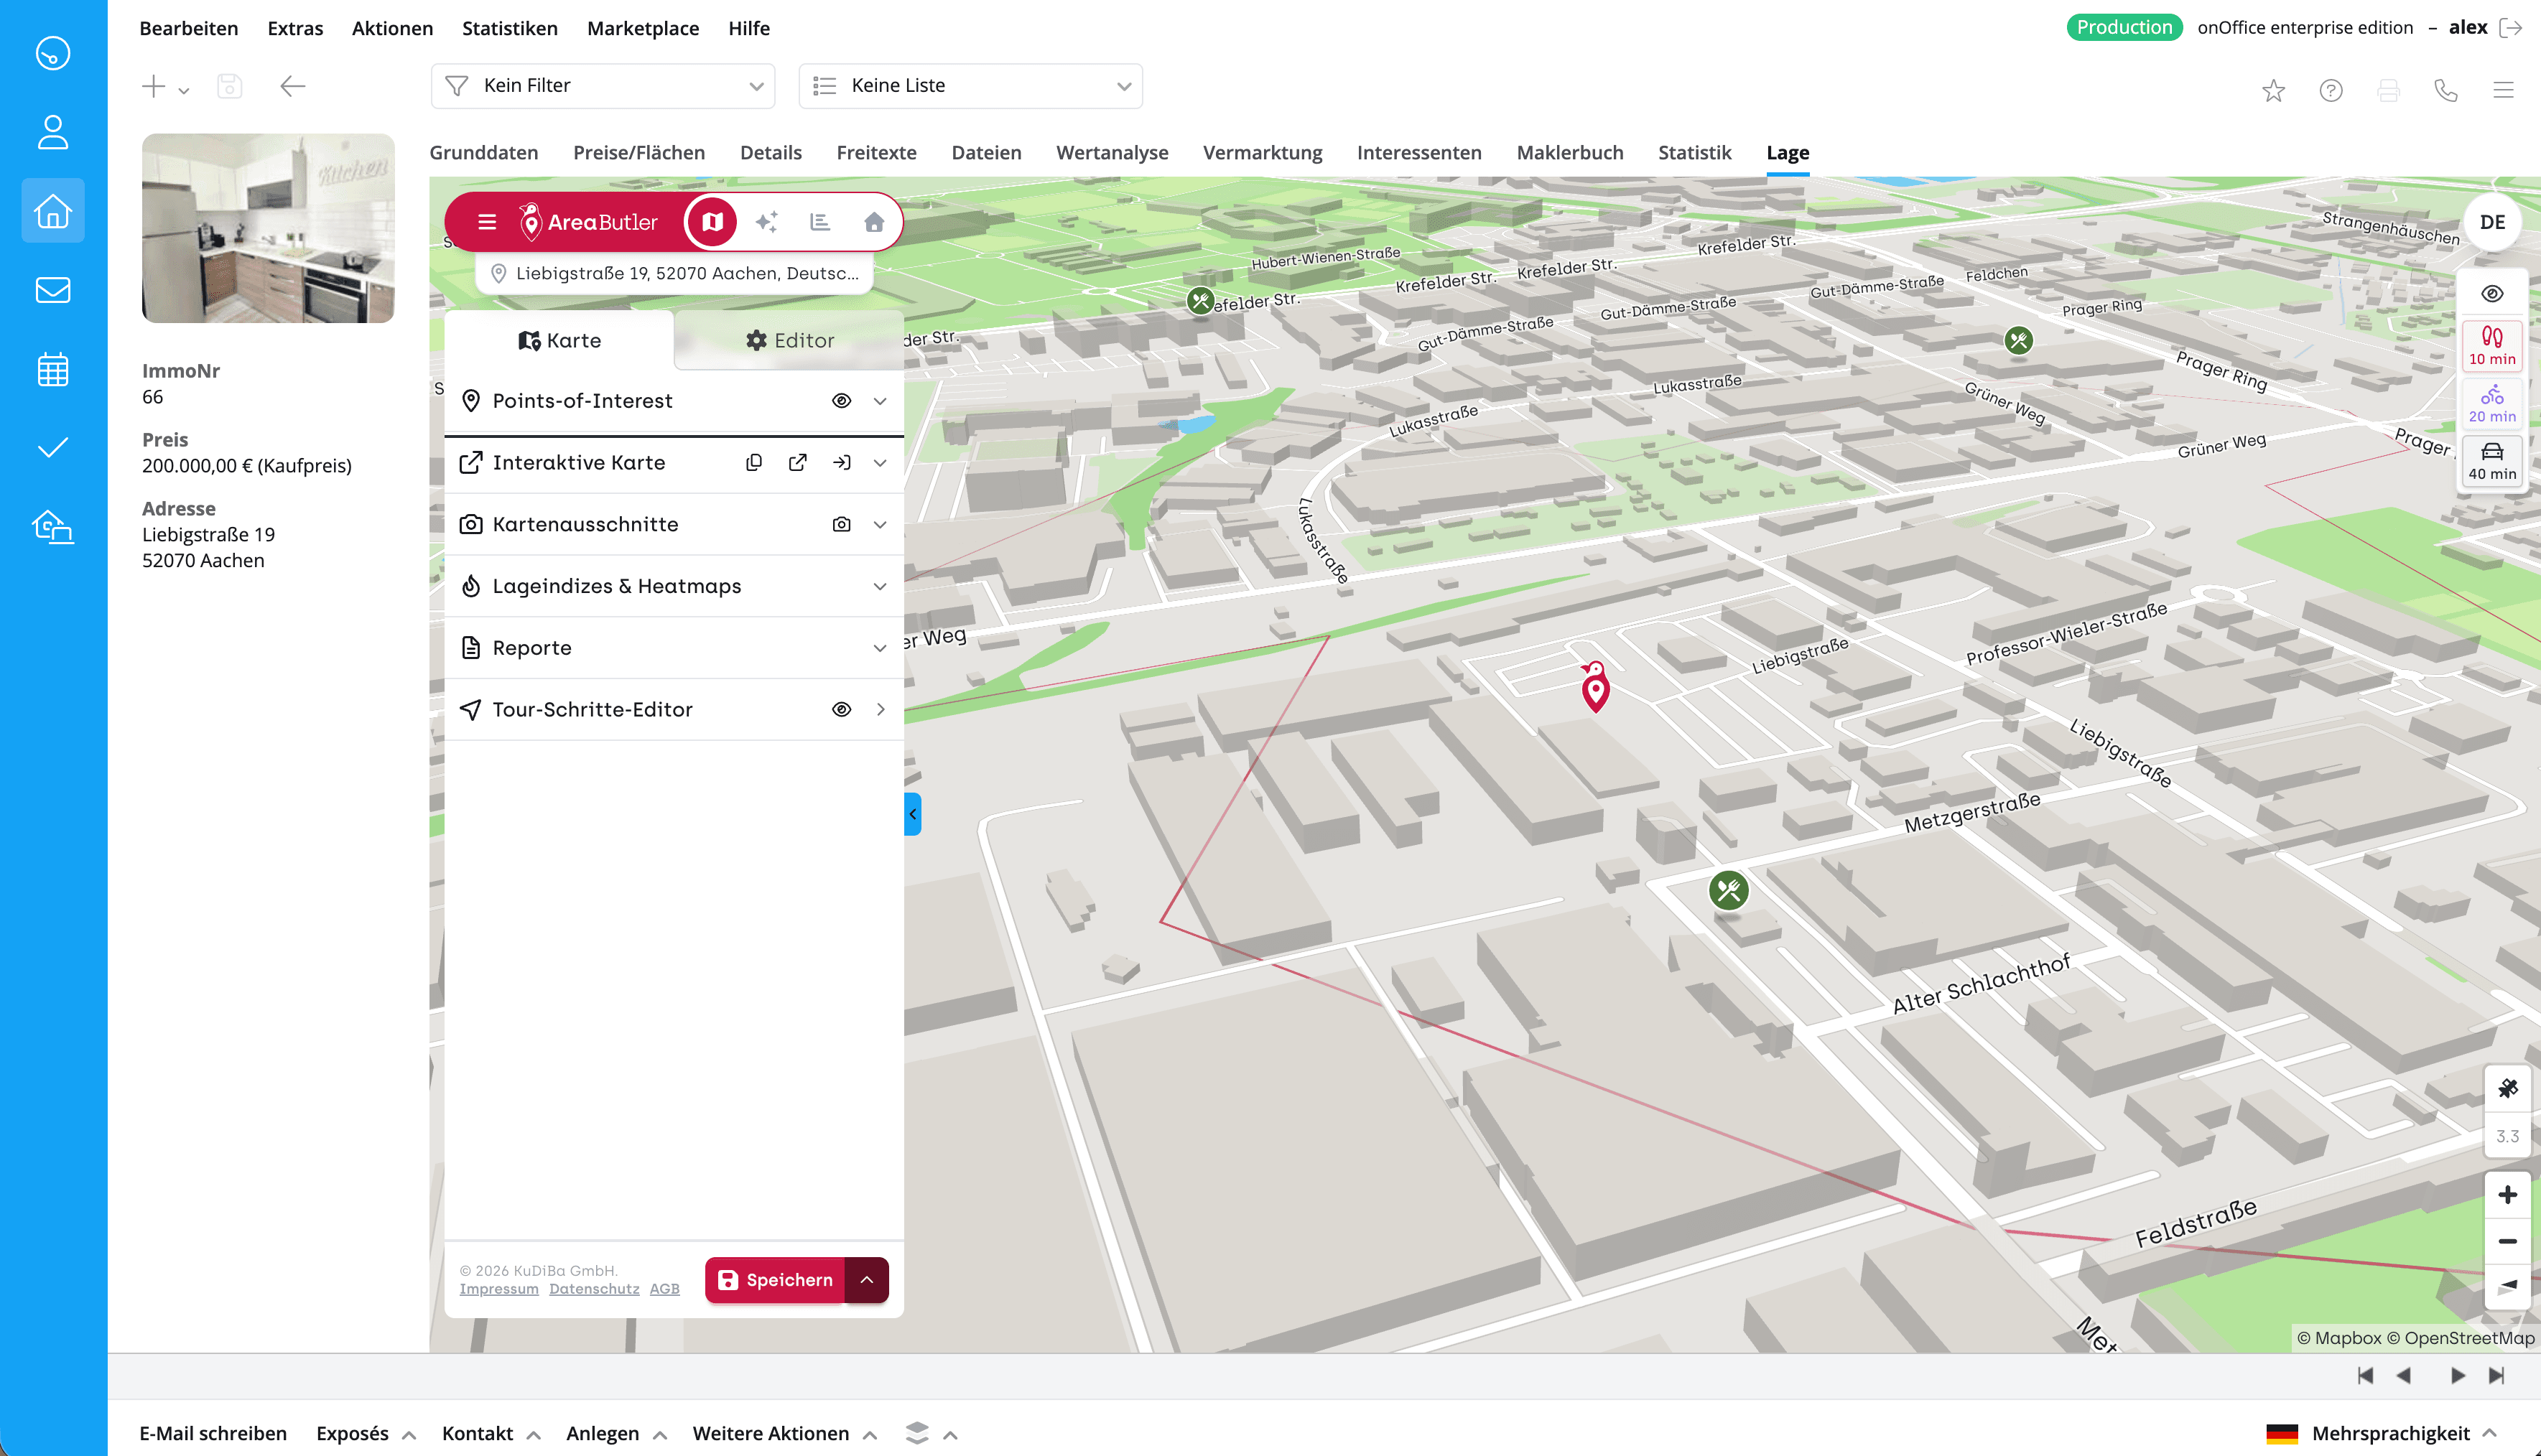Image resolution: width=2541 pixels, height=1456 pixels.
Task: Toggle Points-of-Interest visibility eye
Action: pyautogui.click(x=842, y=401)
